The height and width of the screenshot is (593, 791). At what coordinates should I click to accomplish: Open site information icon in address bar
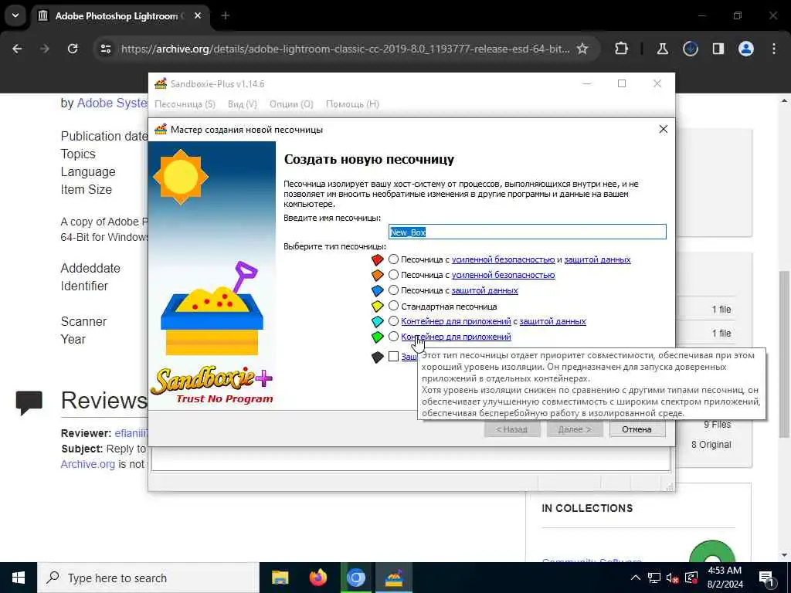coord(106,49)
